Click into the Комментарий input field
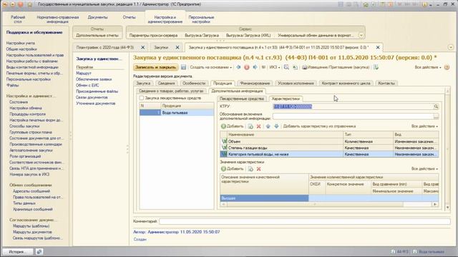The height and width of the screenshot is (257, 458). pos(305,221)
